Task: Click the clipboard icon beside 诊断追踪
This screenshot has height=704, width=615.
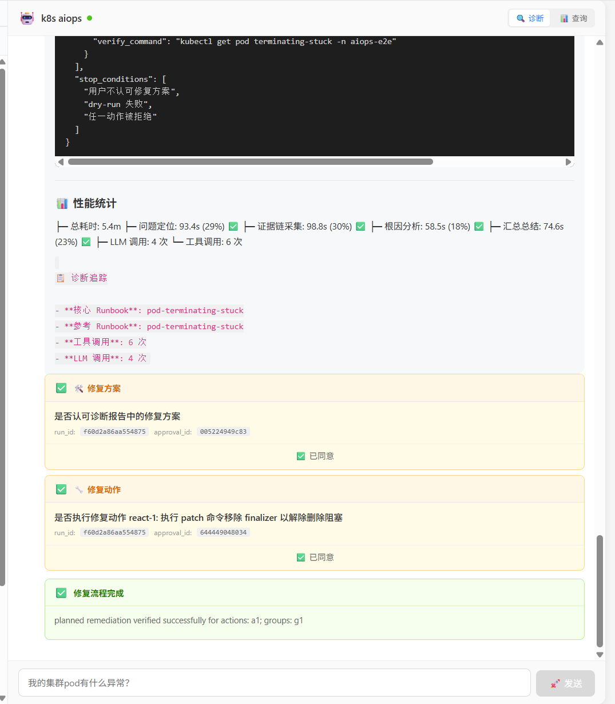Action: [x=61, y=278]
